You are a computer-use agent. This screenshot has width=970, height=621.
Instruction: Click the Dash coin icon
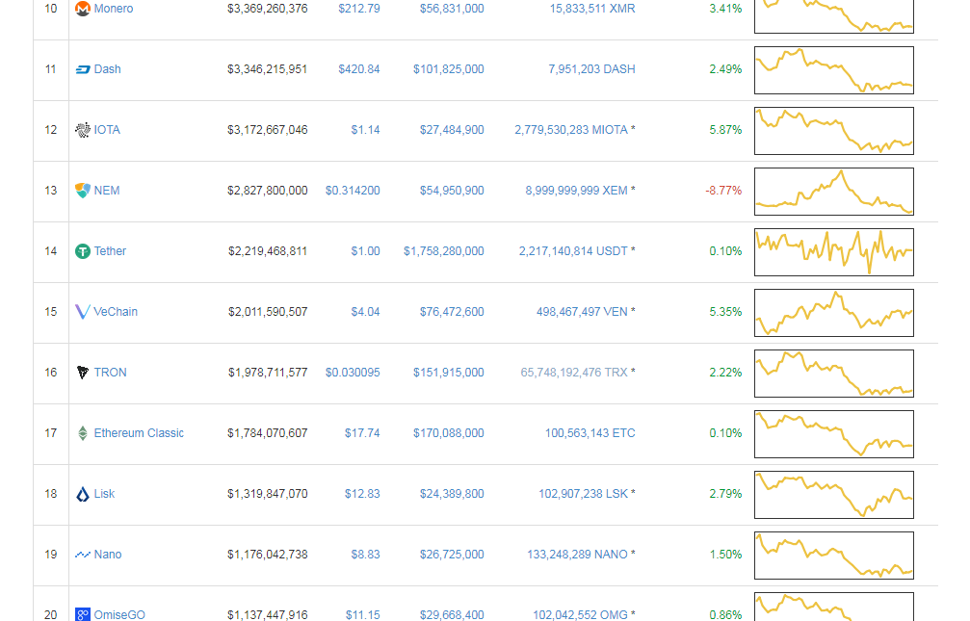[x=84, y=68]
